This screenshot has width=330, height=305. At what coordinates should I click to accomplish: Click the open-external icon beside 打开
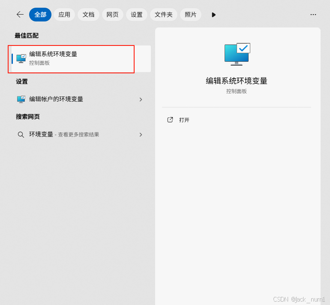click(x=170, y=120)
